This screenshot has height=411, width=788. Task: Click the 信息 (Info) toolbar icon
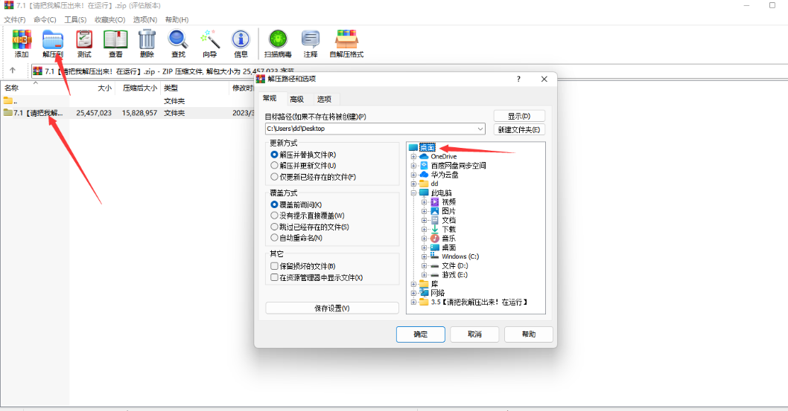point(241,44)
